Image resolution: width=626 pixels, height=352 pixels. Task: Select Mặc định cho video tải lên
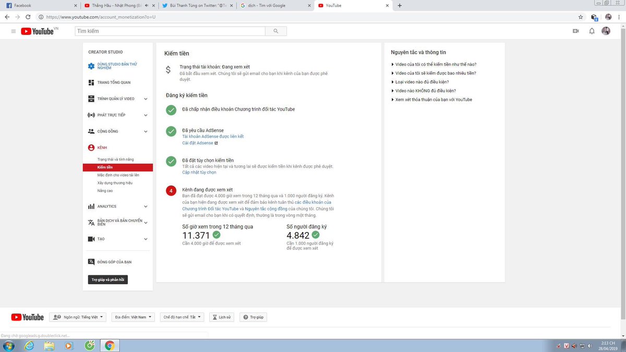point(118,175)
